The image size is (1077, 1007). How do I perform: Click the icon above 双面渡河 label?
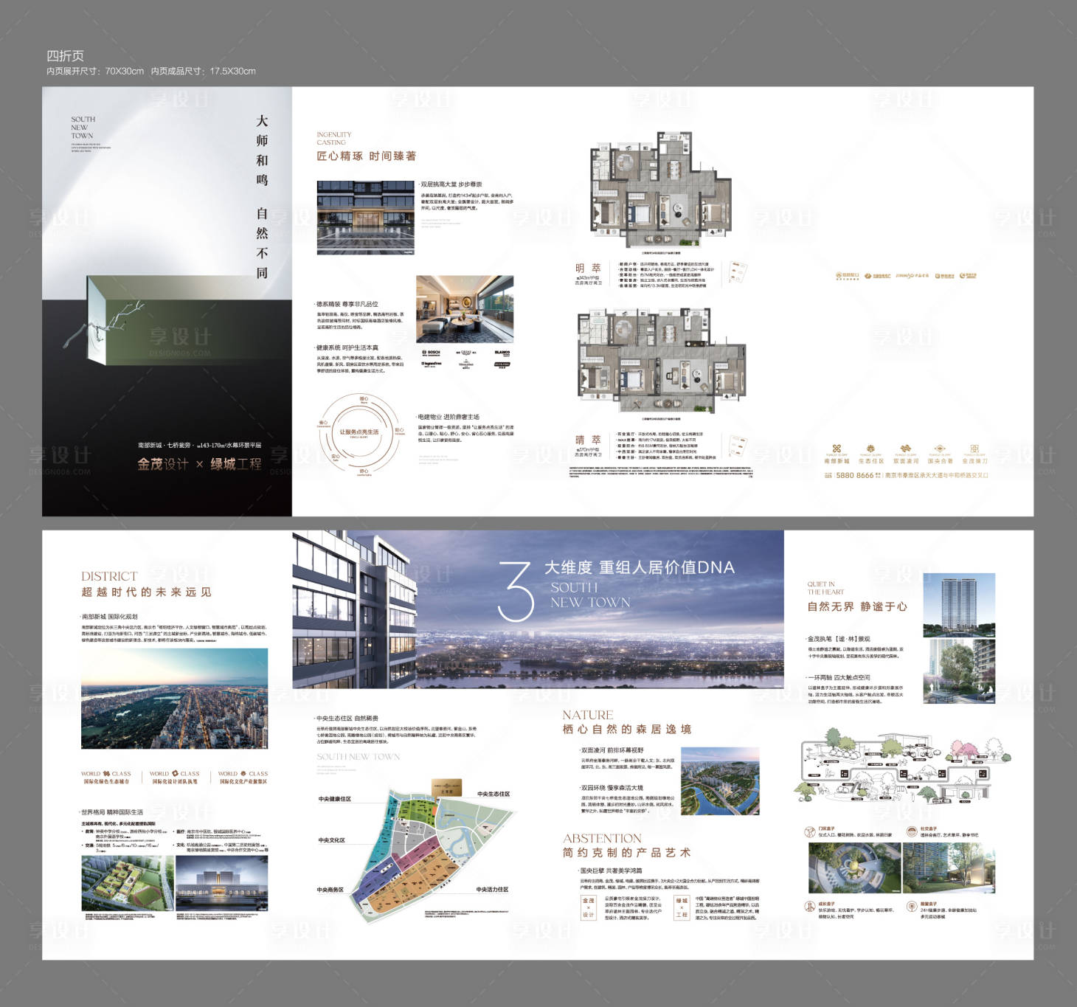pos(905,449)
